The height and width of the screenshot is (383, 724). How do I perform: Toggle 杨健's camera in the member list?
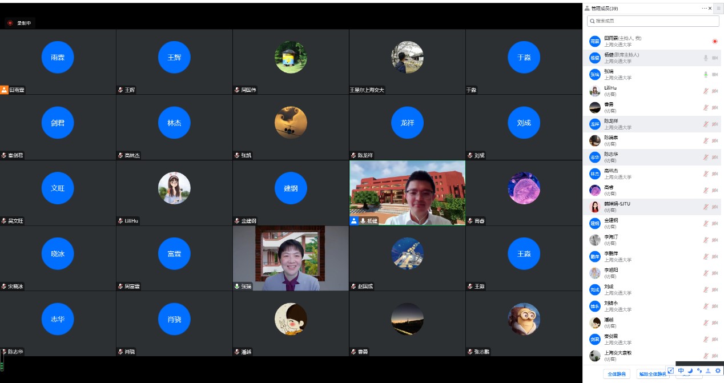715,58
